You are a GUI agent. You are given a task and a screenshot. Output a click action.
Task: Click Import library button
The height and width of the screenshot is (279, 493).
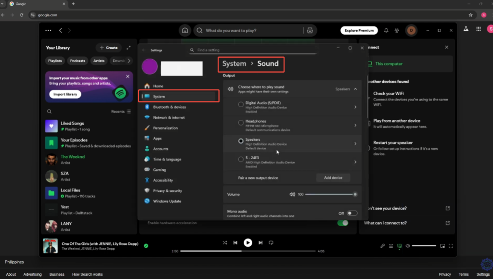(x=65, y=94)
